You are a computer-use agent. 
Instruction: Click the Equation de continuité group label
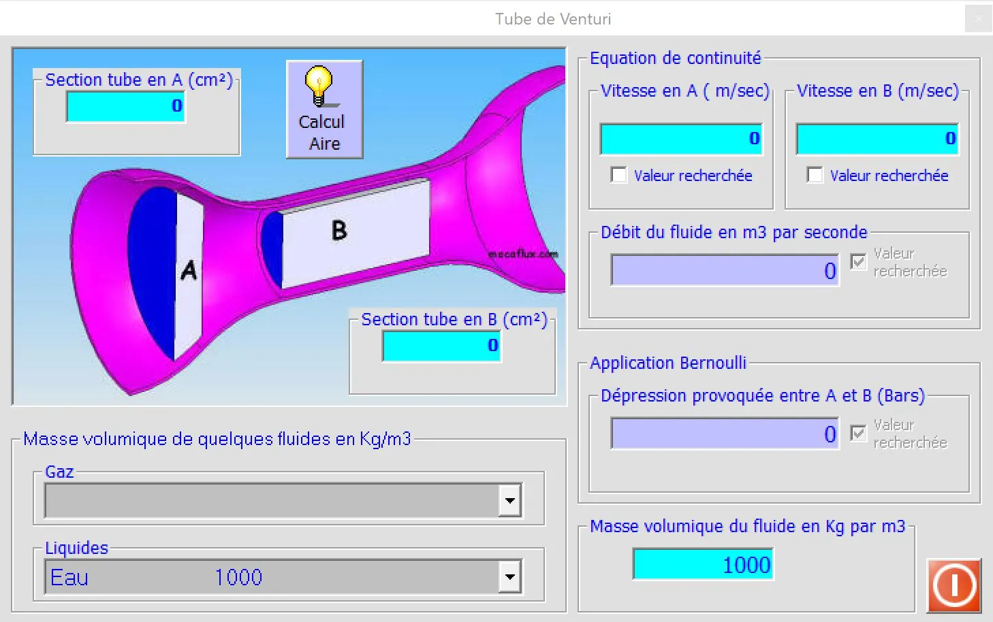point(675,58)
